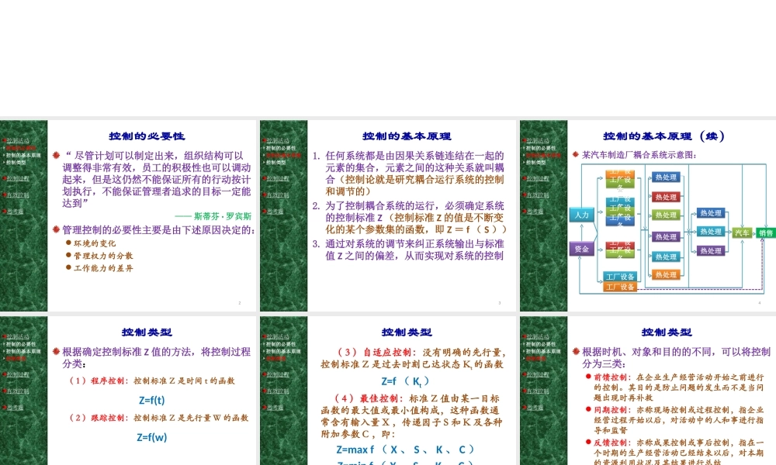The height and width of the screenshot is (465, 776).
Task: Click the 汽车 output box in the diagram
Action: [743, 232]
